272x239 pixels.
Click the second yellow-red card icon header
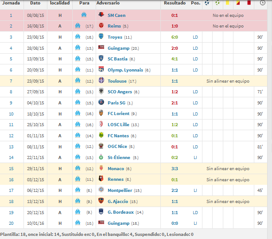point(238,3)
